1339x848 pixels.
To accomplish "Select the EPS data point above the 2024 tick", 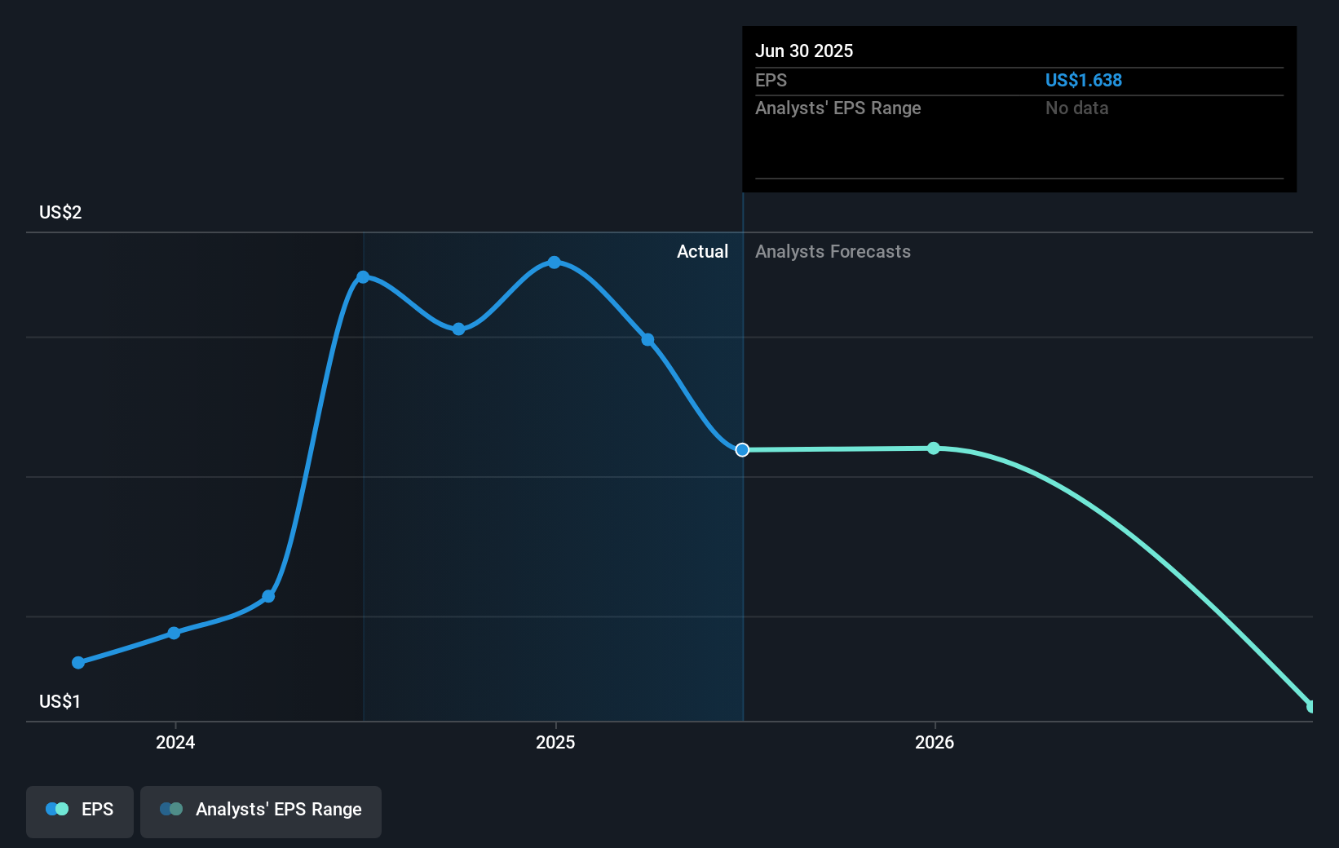I will click(174, 634).
